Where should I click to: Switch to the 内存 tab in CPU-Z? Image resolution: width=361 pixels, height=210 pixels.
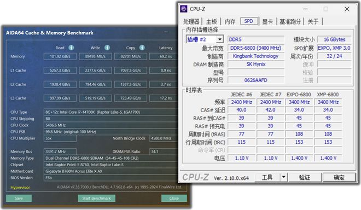tap(230, 22)
